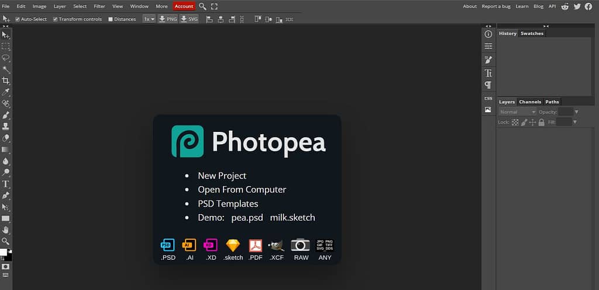Viewport: 599px width, 290px height.
Task: Open the CSS panel icon
Action: [488, 98]
